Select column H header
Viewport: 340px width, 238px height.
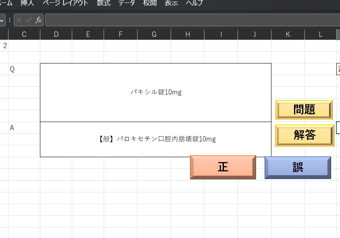[188, 34]
